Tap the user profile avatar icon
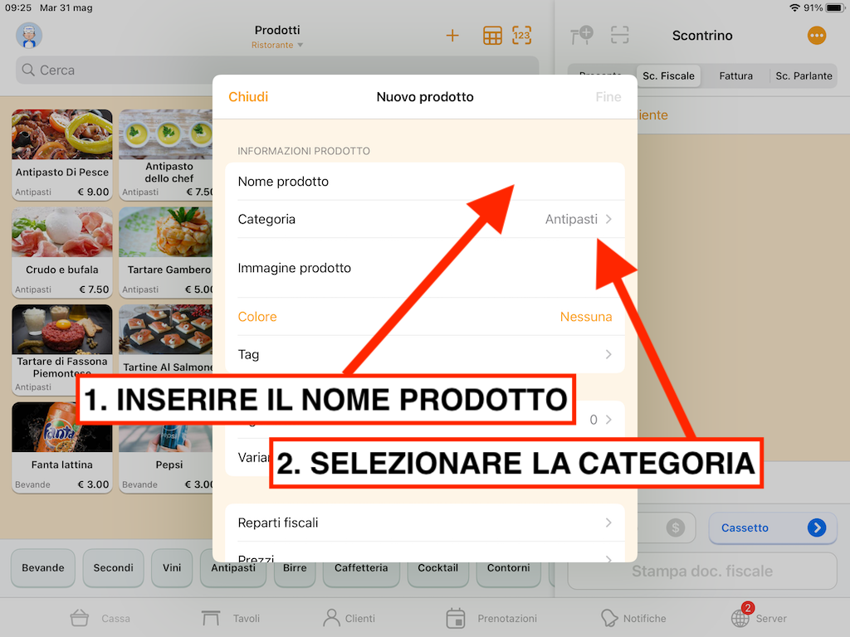Screen dimensions: 850x637 (x=29, y=36)
